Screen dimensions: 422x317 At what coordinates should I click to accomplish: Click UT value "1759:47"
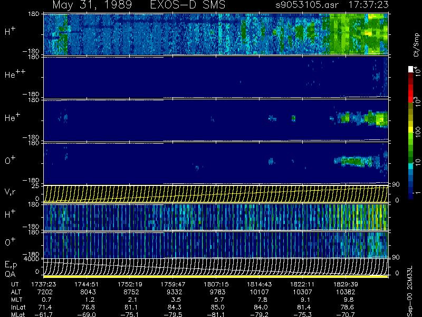(x=173, y=284)
